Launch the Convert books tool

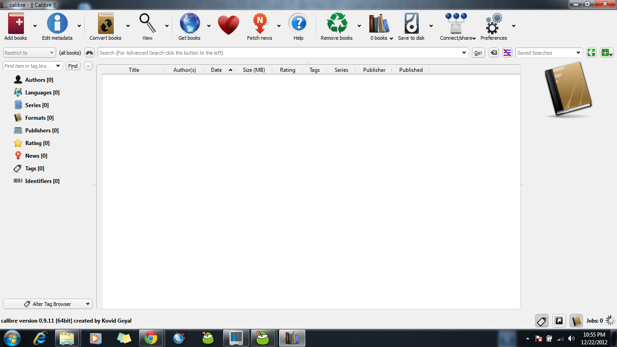click(x=106, y=23)
